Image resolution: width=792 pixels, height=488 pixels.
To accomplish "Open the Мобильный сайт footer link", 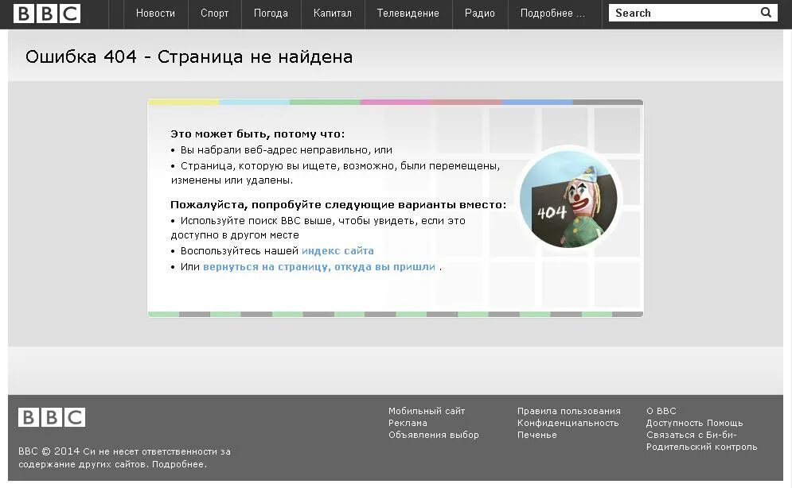I will pos(427,411).
